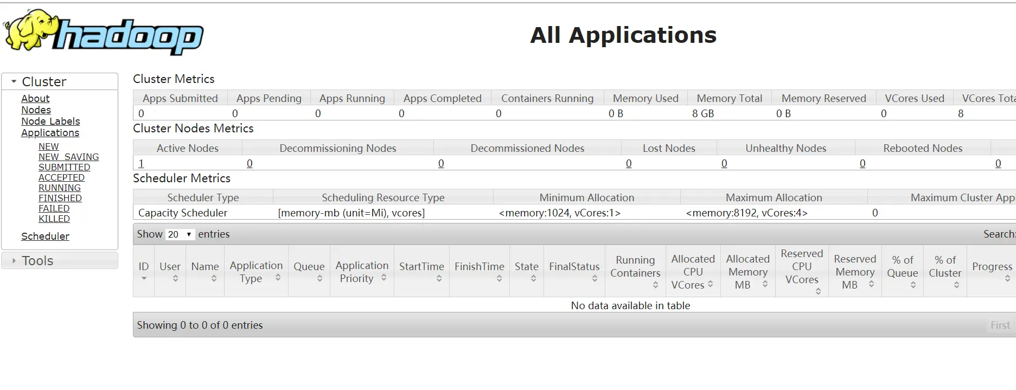This screenshot has width=1016, height=390.
Task: Open the Show entries count dropdown
Action: pyautogui.click(x=180, y=234)
